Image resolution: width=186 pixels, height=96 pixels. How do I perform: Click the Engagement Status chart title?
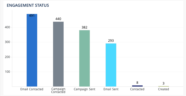(x=28, y=5)
